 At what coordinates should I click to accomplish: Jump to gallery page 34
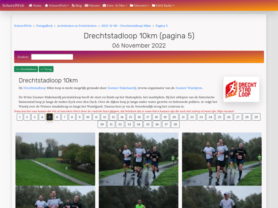coord(138,124)
